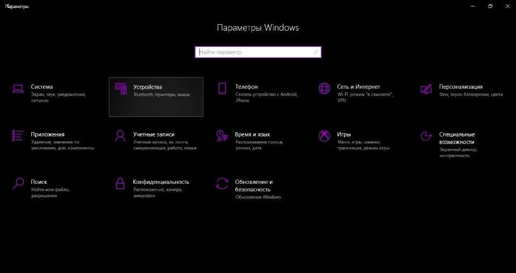Click the text 'Меню игры, снимки, трансляция, режим игры'
Image resolution: width=516 pixels, height=273 pixels.
(x=363, y=145)
